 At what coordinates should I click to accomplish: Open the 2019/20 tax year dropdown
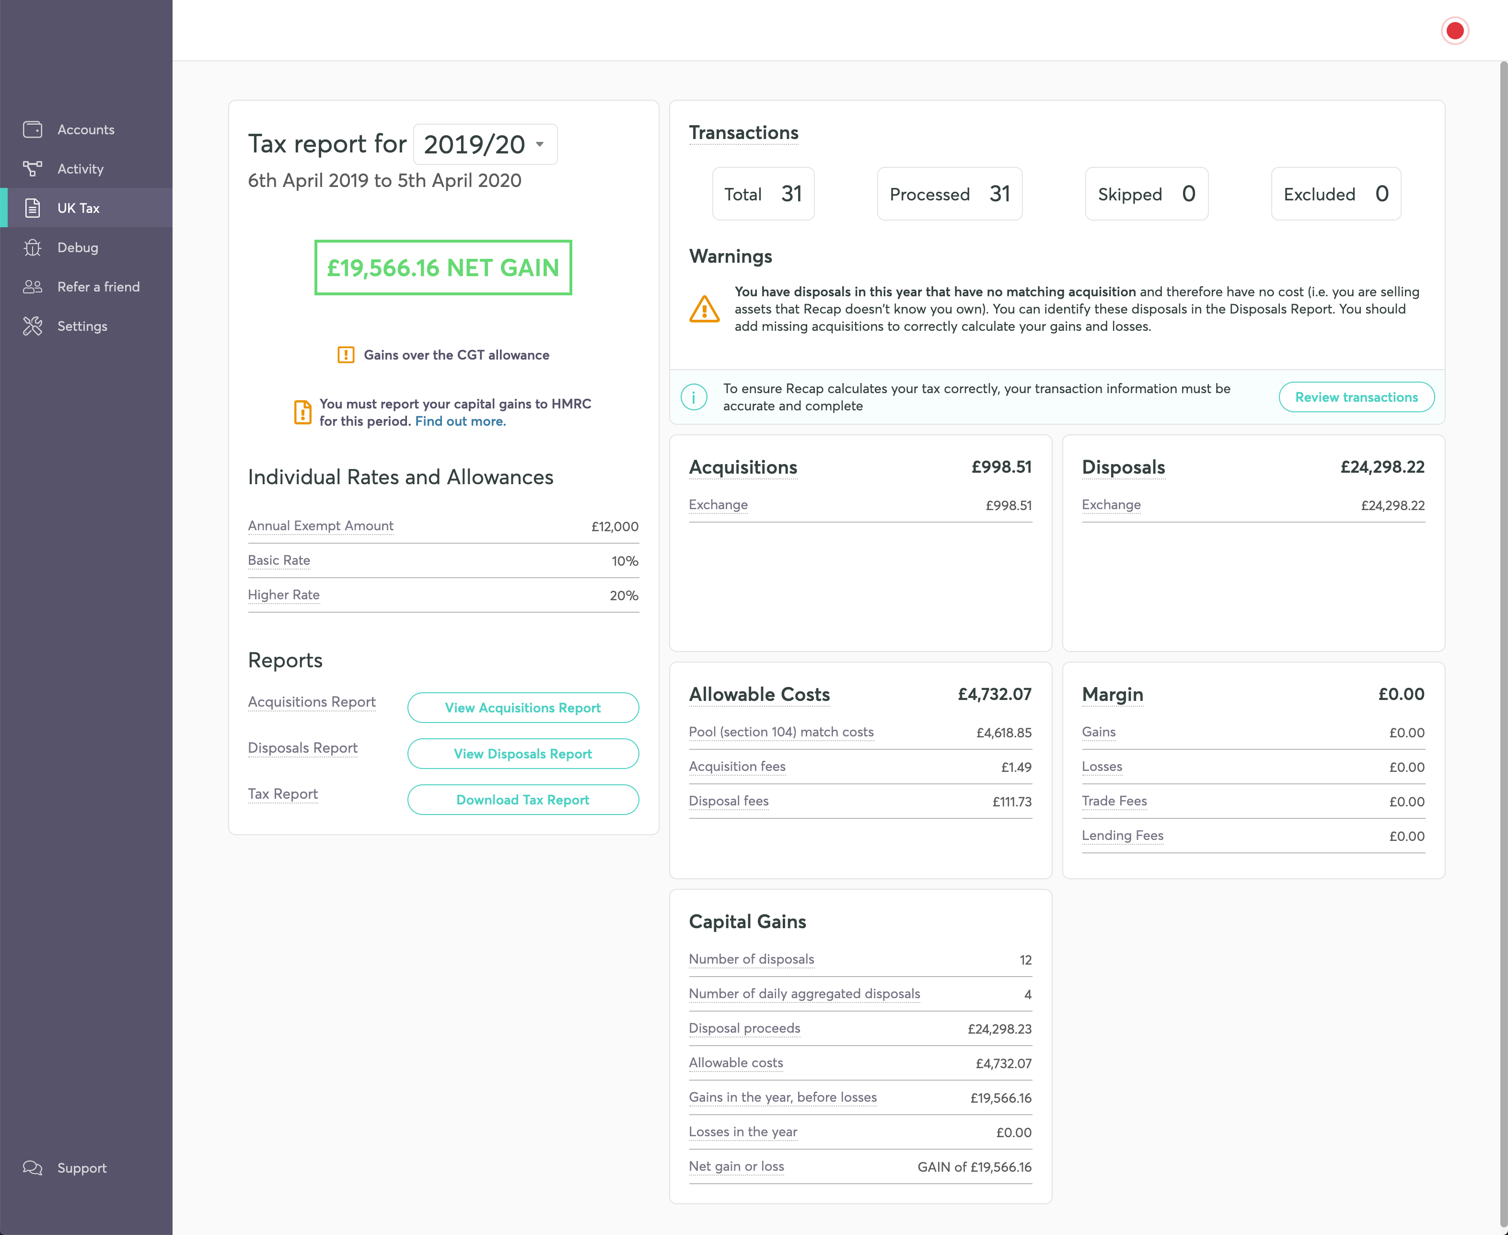475,144
